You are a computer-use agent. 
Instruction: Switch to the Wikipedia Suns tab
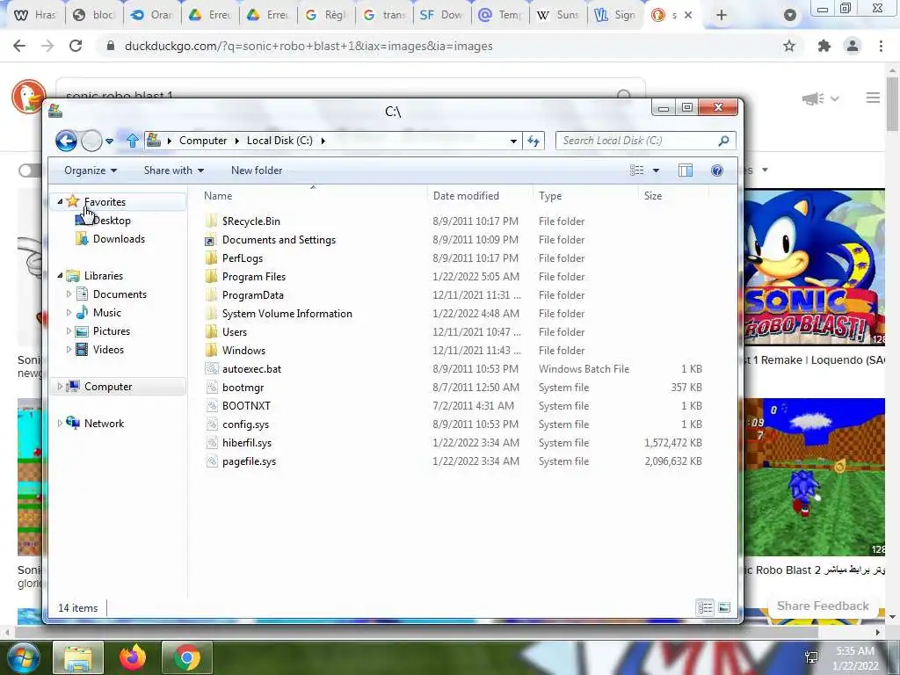[558, 15]
